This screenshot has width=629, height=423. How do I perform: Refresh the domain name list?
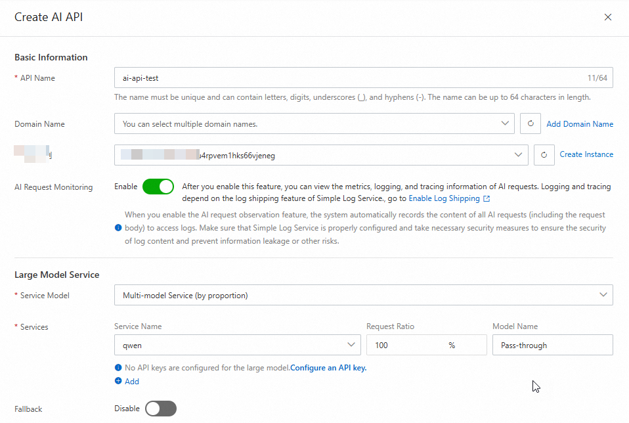[531, 123]
